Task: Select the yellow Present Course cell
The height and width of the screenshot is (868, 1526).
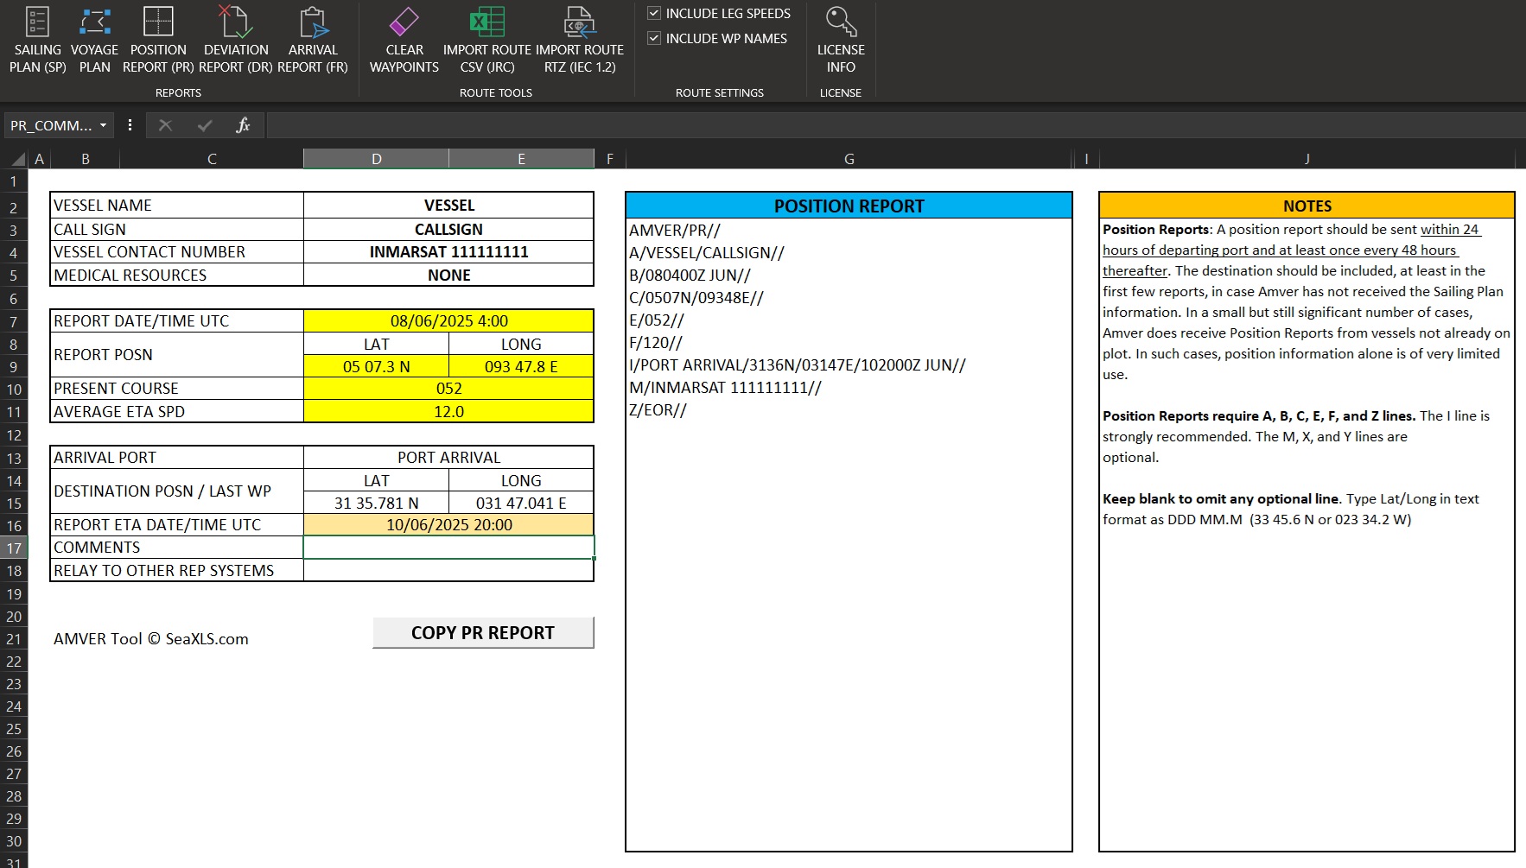Action: click(448, 389)
